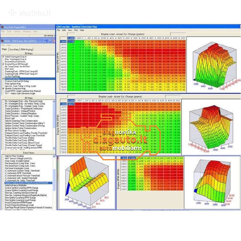
Task: Select the 14.7 cell in fuel map
Action: 71,104
